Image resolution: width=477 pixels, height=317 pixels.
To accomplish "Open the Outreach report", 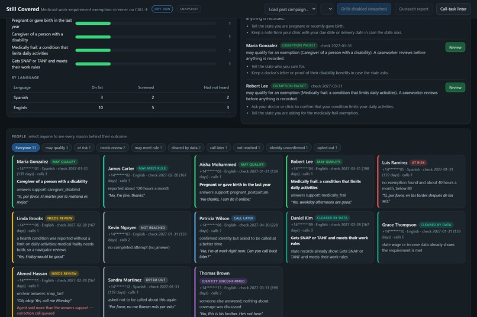I will (x=414, y=9).
